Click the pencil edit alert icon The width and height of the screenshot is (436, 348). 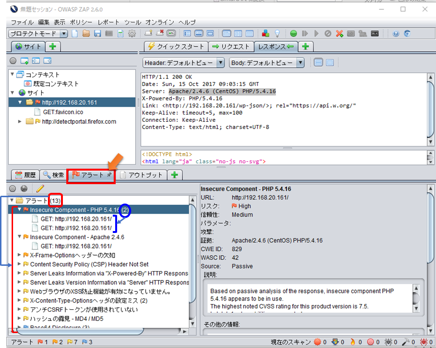40,188
